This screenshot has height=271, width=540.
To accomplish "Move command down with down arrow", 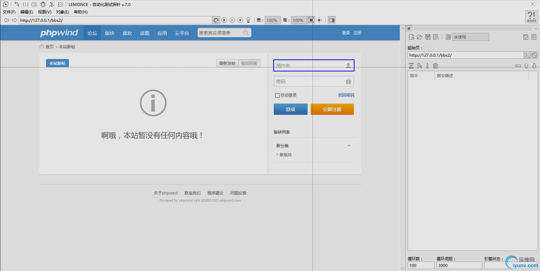I will [534, 66].
